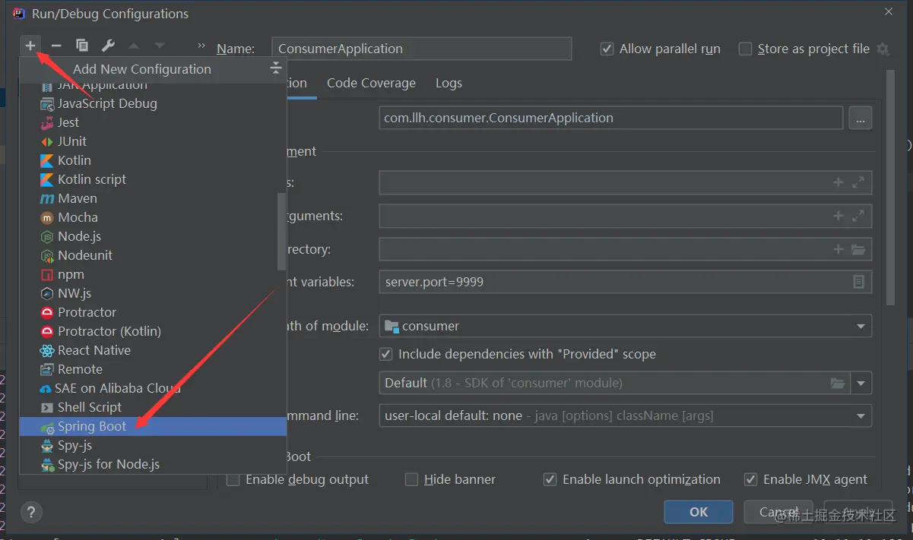
Task: Select Jest configuration type
Action: point(153,122)
